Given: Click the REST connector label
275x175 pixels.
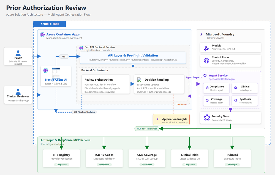Looking at the screenshot, I should pyautogui.click(x=64, y=57).
